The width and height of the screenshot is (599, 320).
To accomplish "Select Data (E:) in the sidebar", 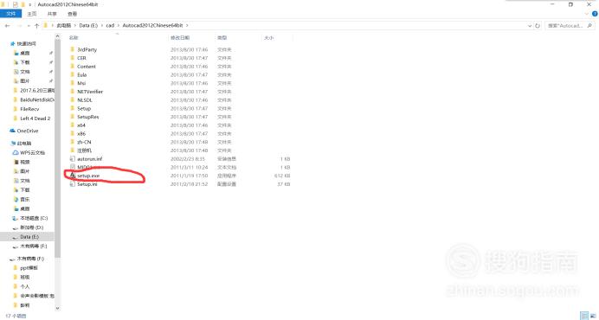I will [x=29, y=237].
